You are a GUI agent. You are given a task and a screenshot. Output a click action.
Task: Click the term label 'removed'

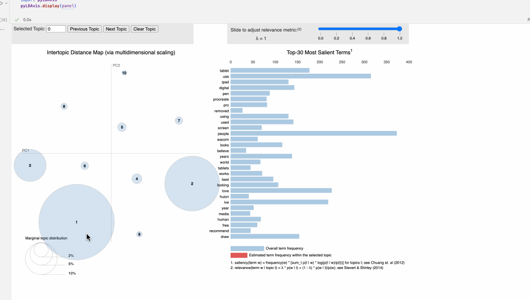click(221, 111)
